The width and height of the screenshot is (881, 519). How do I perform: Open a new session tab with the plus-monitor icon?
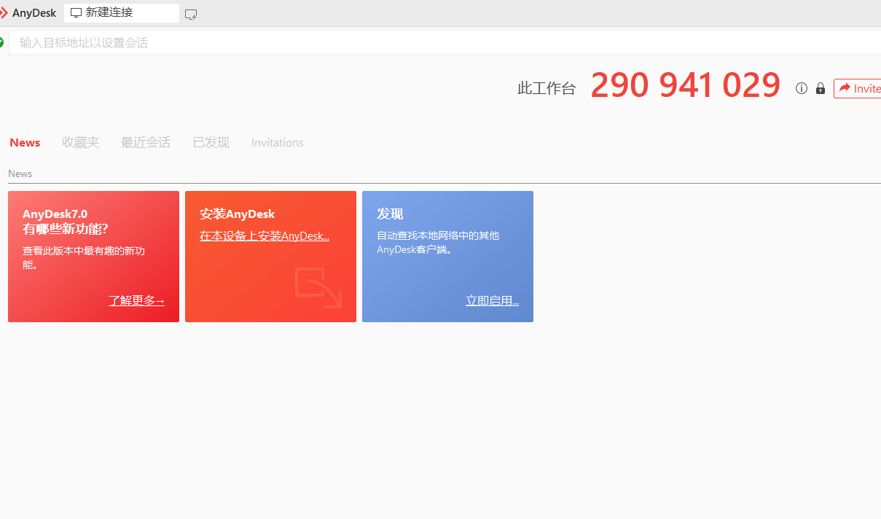click(191, 14)
